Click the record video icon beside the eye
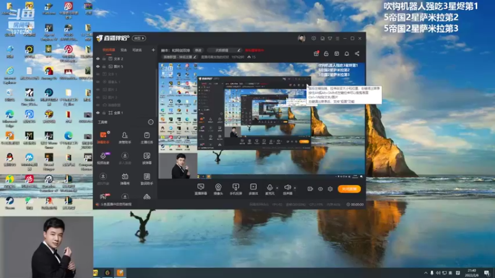This screenshot has height=278, width=495. (x=310, y=189)
